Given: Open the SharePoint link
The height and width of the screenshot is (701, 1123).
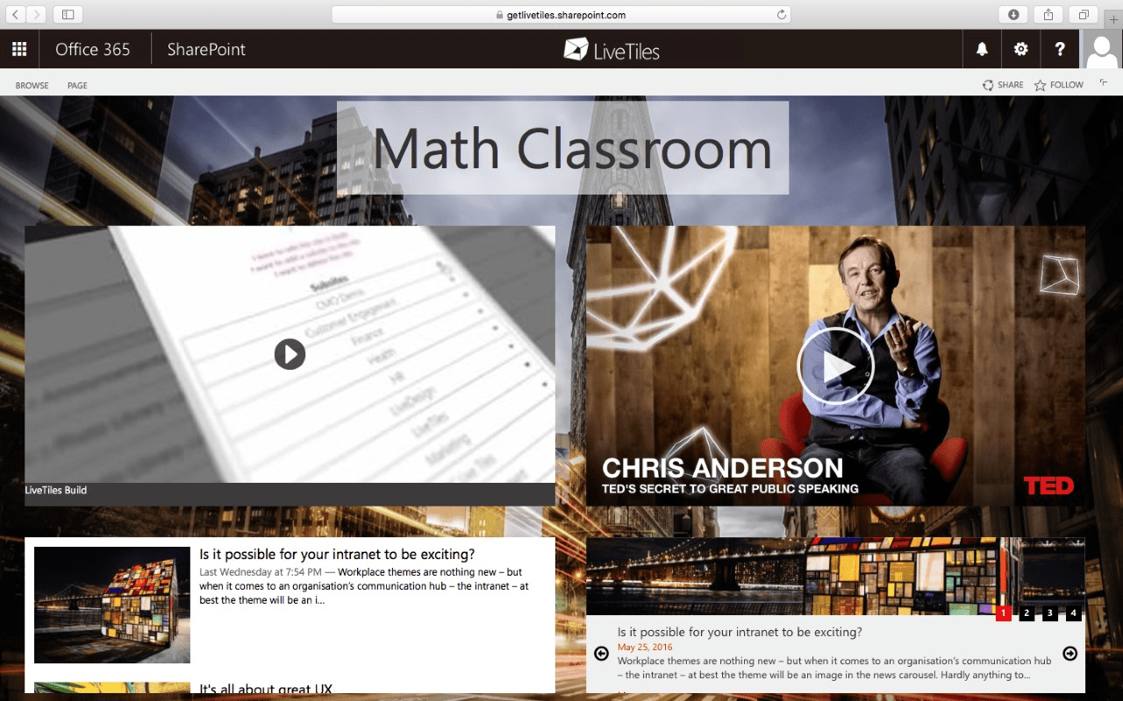Looking at the screenshot, I should click(x=206, y=49).
